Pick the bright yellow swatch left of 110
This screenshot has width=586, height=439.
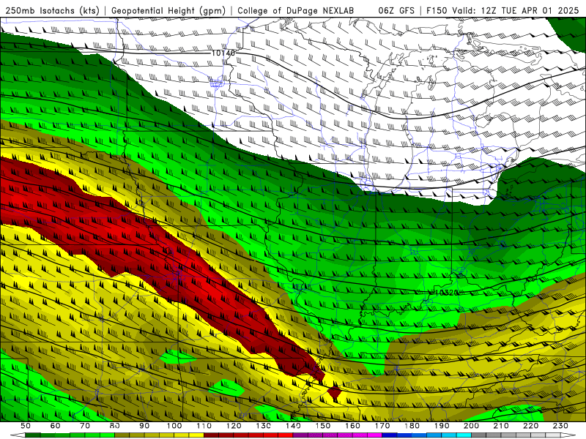tap(196, 435)
